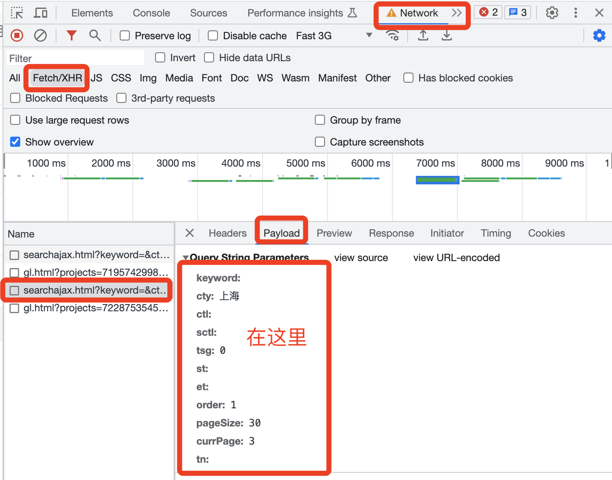
Task: Collapse Query String Parameters section
Action: click(x=186, y=258)
